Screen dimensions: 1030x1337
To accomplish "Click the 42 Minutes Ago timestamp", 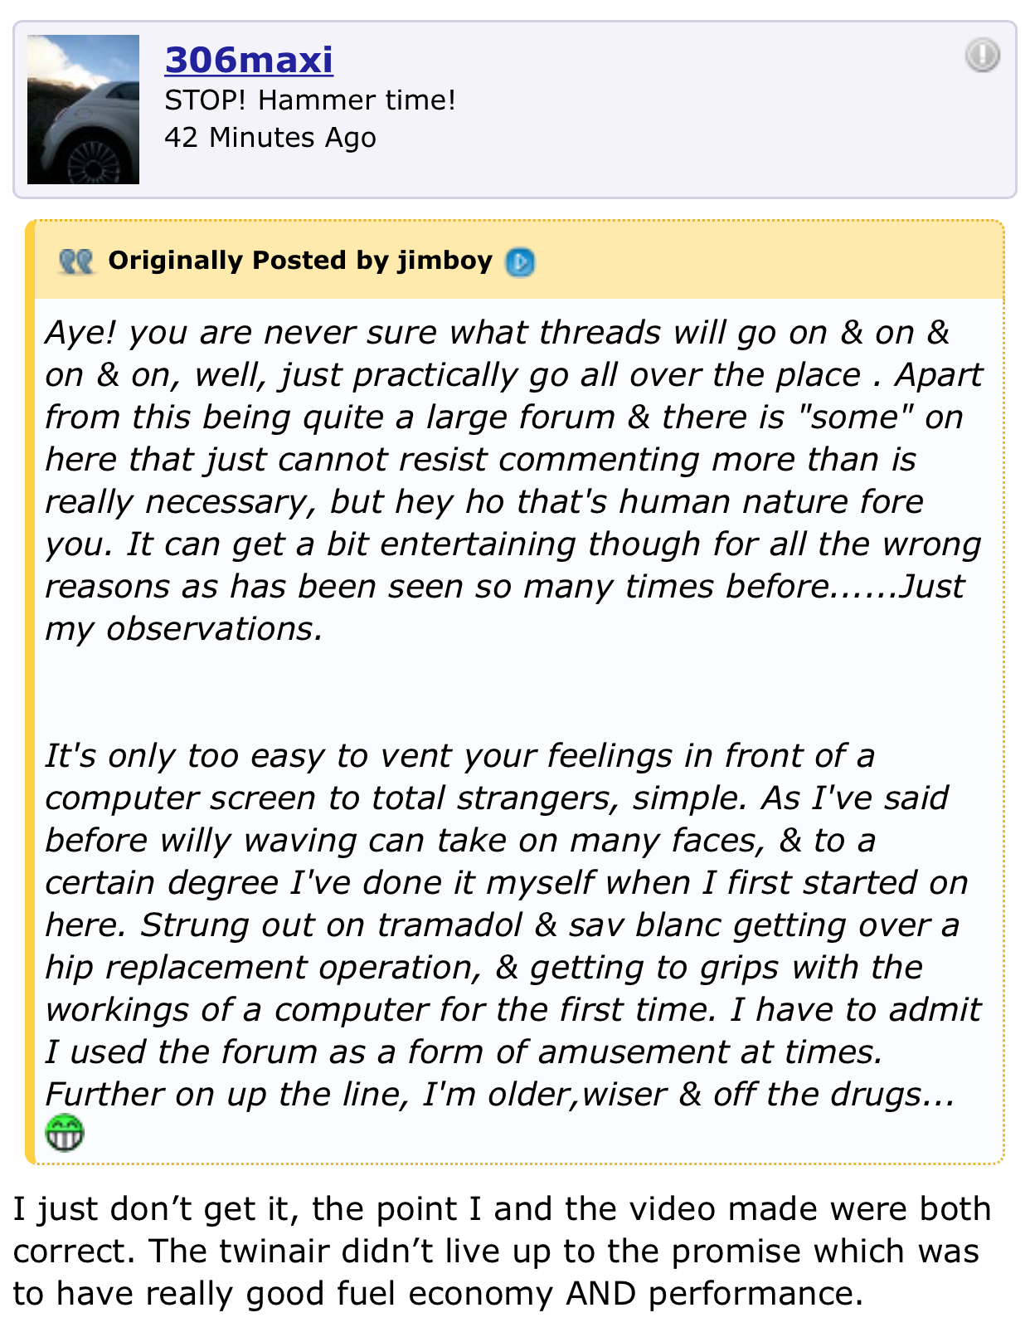I will (x=270, y=138).
